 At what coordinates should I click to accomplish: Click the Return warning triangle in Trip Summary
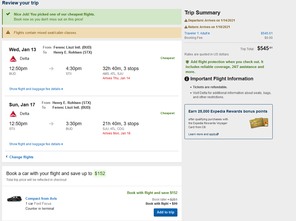[x=186, y=27]
